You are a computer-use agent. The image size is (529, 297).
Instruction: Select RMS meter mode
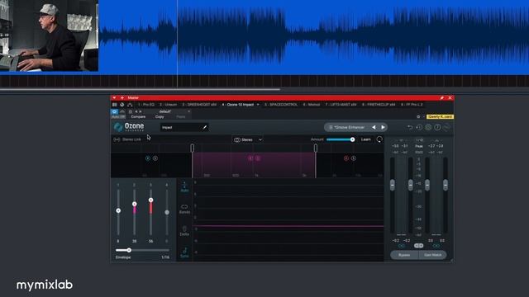419,152
